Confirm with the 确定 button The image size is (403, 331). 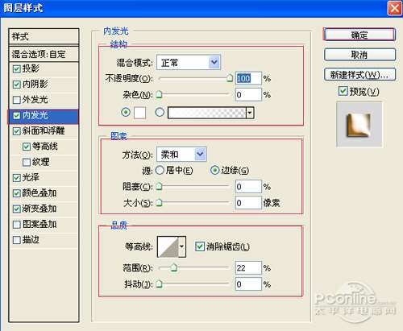[x=359, y=35]
